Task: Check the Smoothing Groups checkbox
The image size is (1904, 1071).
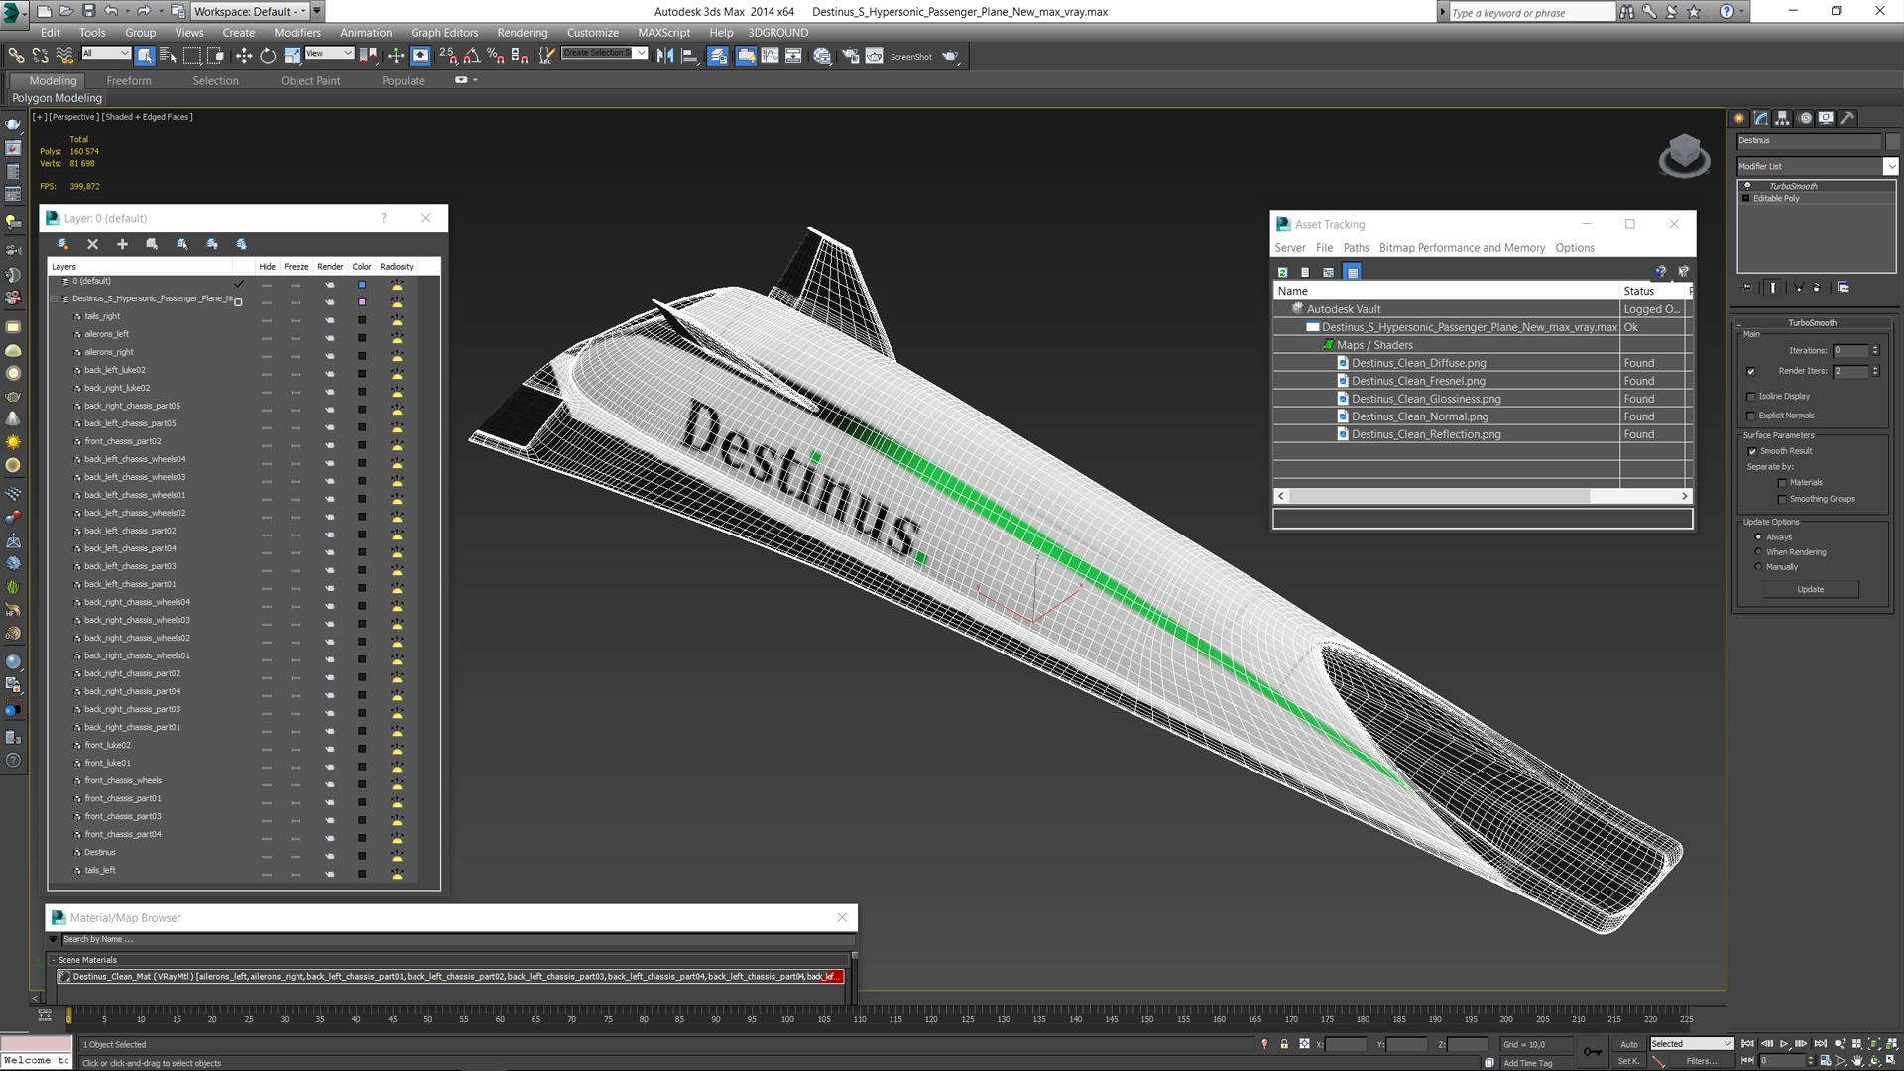Action: click(1782, 500)
